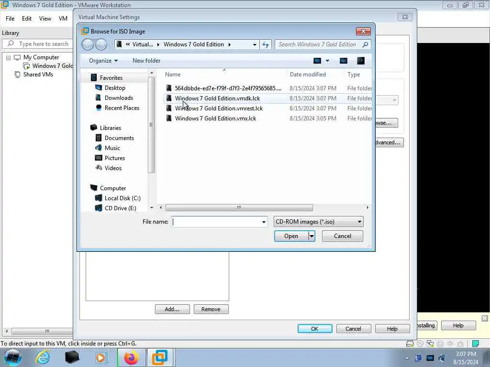This screenshot has height=367, width=490.
Task: Click the navigation pane vertical scrollbar
Action: pyautogui.click(x=152, y=125)
